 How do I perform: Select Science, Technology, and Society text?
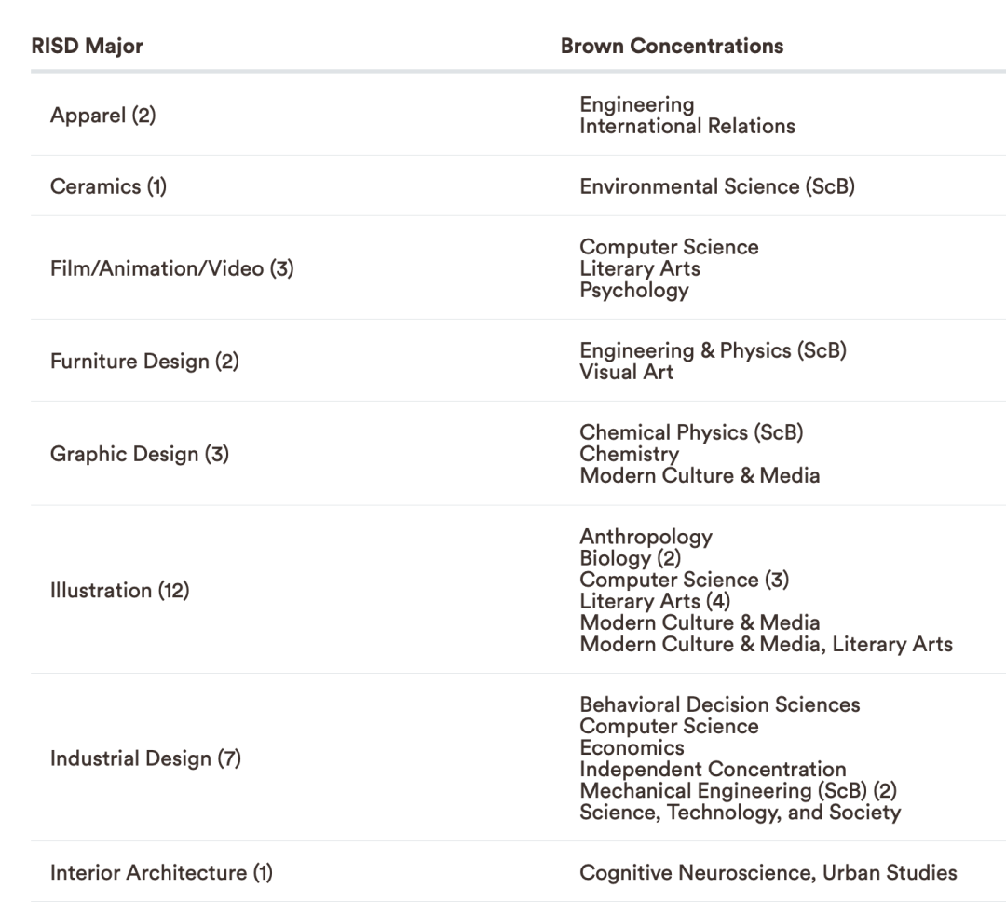[740, 813]
